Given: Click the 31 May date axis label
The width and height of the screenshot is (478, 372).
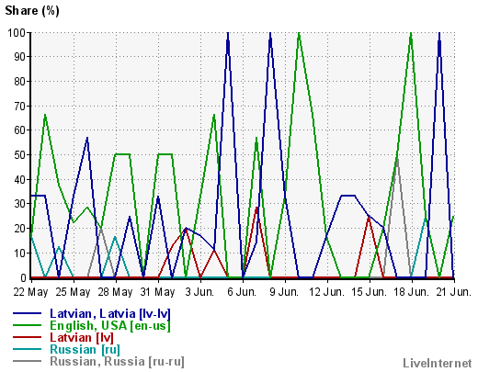Looking at the screenshot, I should tap(157, 292).
